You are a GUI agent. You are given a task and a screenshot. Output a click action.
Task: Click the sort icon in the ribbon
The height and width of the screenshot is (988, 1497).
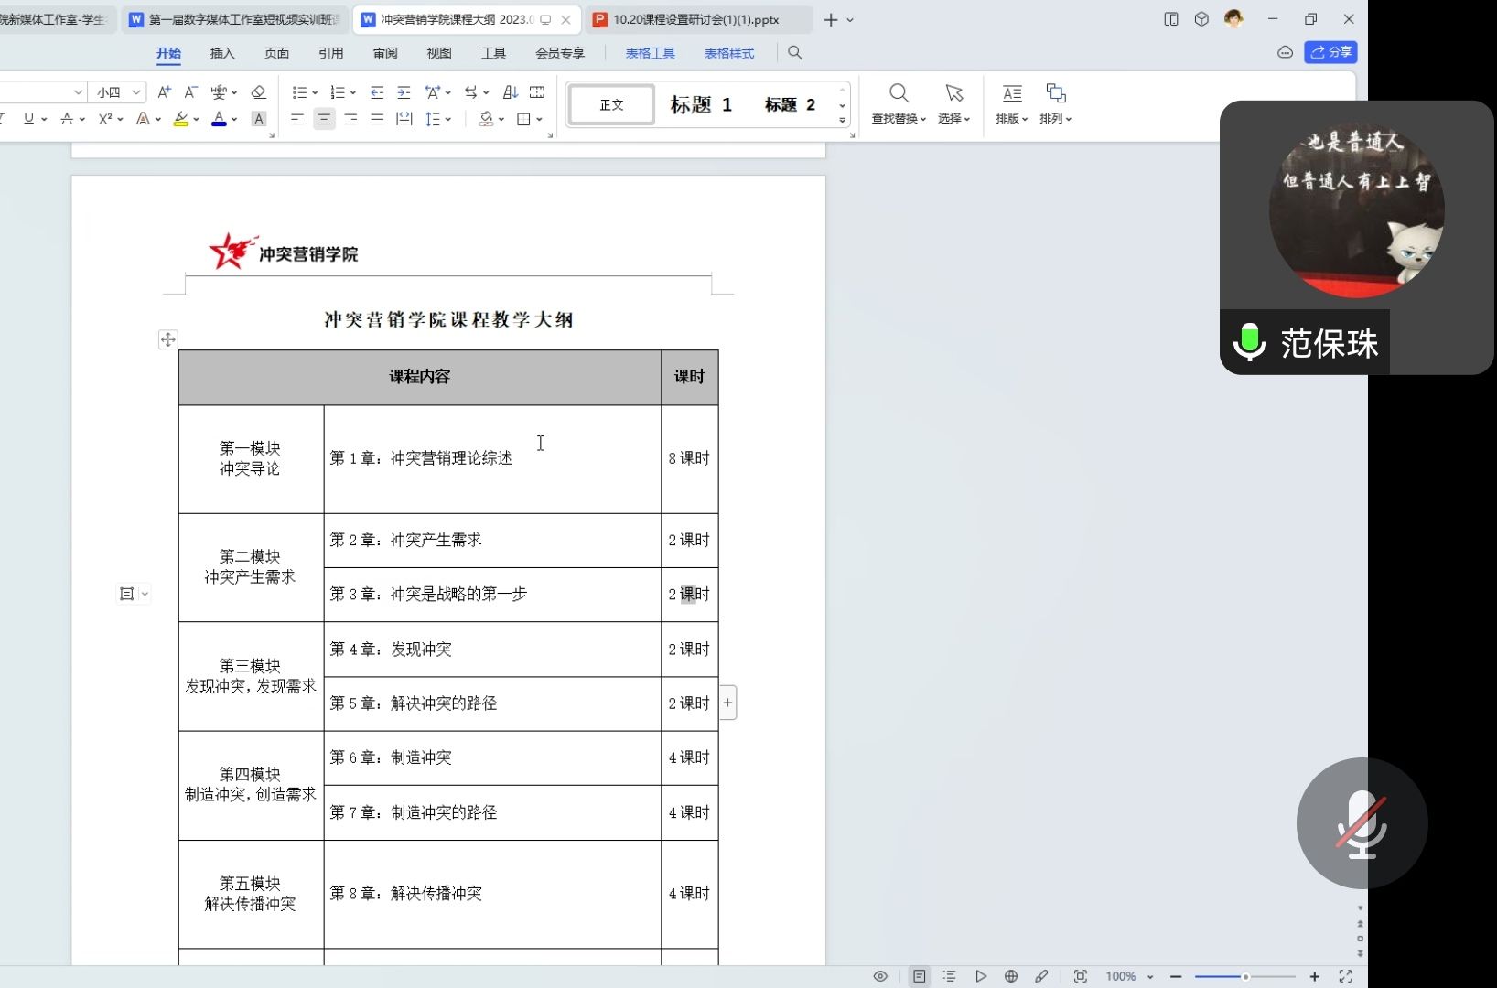coord(511,92)
